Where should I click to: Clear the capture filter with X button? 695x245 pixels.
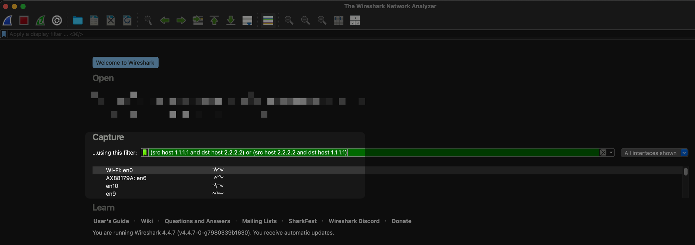point(603,153)
